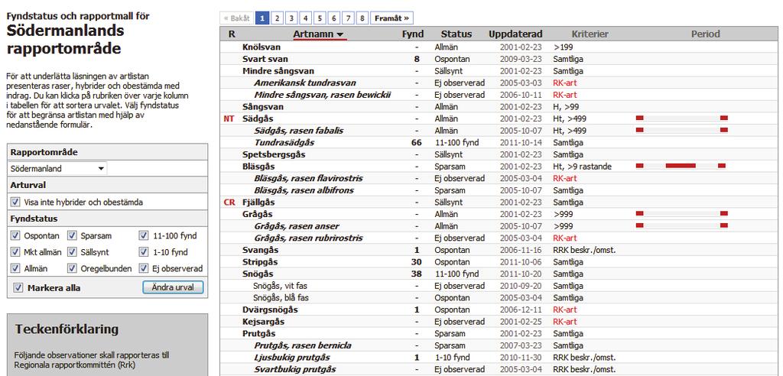Select current page 1 button
Viewport: 783px width, 376px height.
tap(262, 18)
